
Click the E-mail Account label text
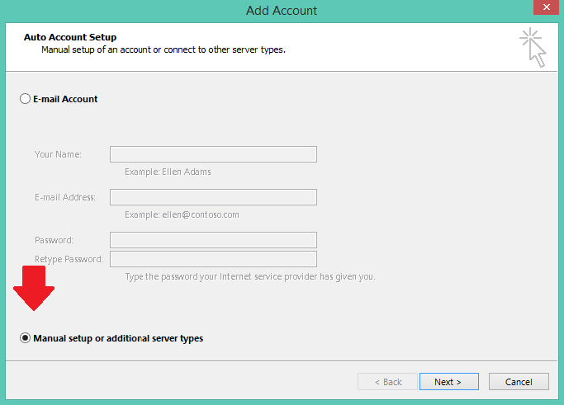point(65,99)
